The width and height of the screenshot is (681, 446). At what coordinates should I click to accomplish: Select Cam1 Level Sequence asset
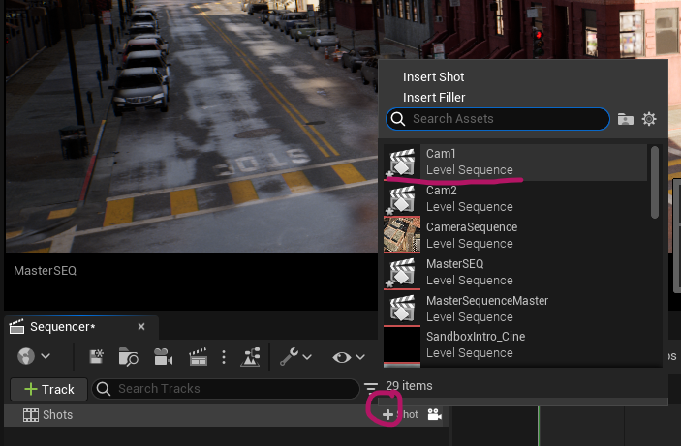point(515,163)
